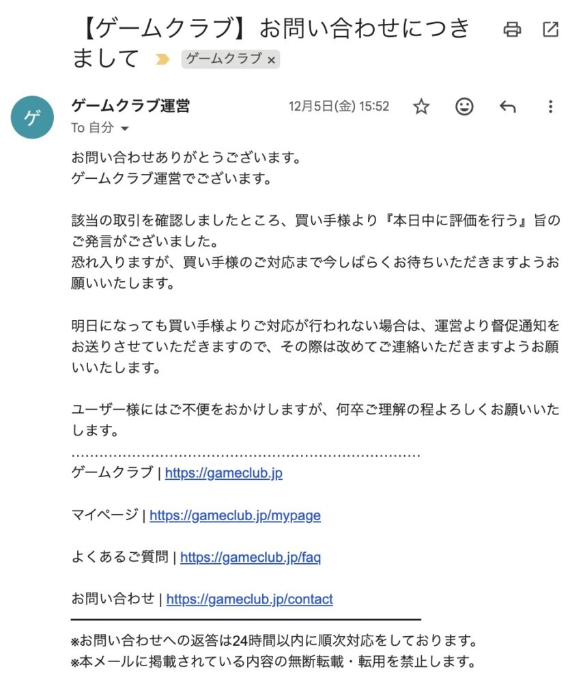The height and width of the screenshot is (699, 583).
Task: Add an emoji reaction to the email
Action: pyautogui.click(x=464, y=106)
